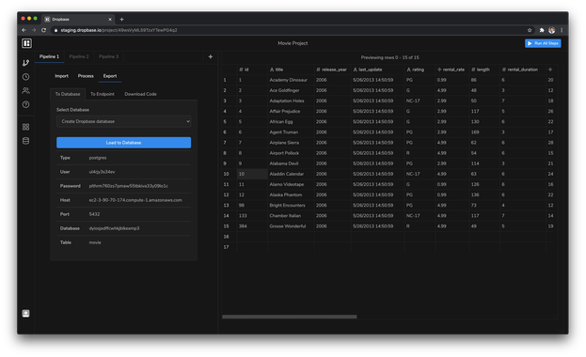
Task: Select the Airport Pollock title cell
Action: coord(291,153)
